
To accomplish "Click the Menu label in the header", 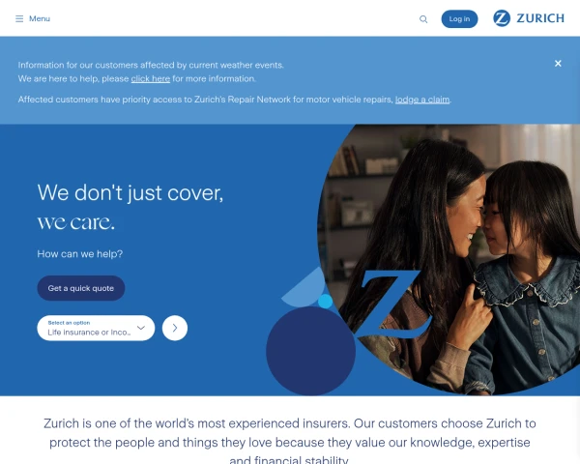I will pos(40,18).
